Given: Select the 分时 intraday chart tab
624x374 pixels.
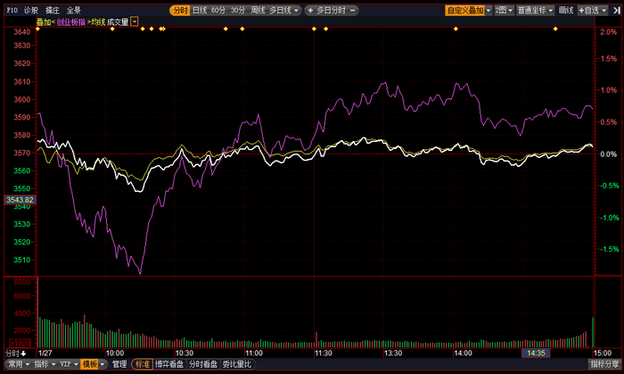Looking at the screenshot, I should [180, 11].
